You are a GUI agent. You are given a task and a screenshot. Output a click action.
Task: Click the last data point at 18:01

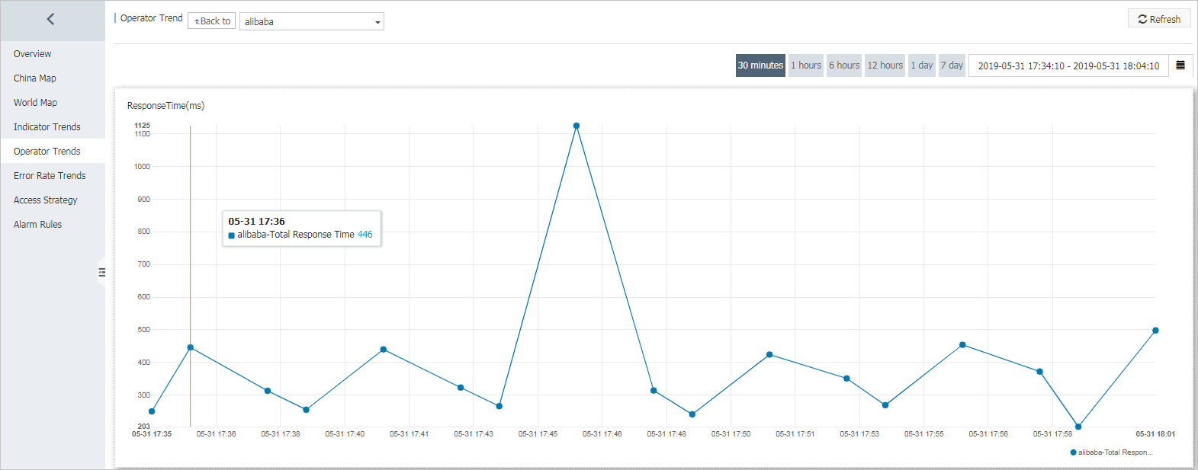1155,331
